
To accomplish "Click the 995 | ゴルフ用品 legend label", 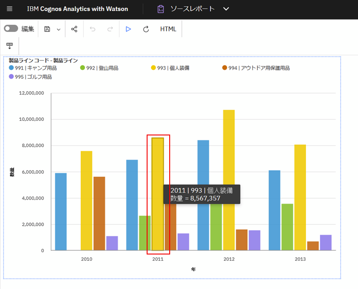I will pos(33,77).
